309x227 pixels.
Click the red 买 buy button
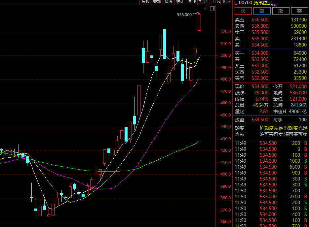tap(243, 11)
